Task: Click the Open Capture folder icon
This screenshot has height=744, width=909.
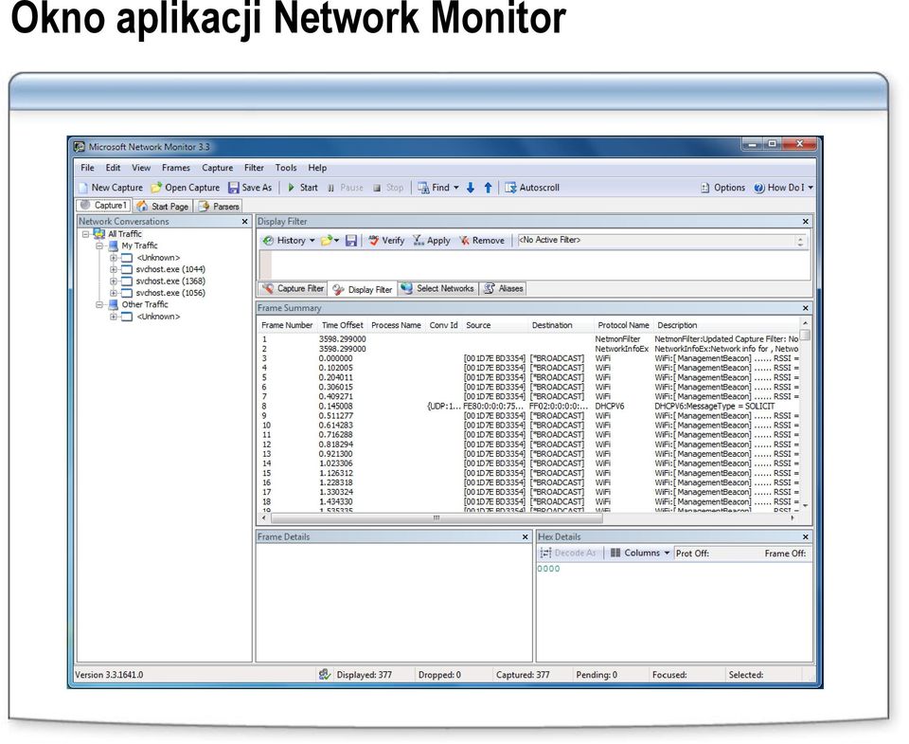Action: click(x=156, y=188)
